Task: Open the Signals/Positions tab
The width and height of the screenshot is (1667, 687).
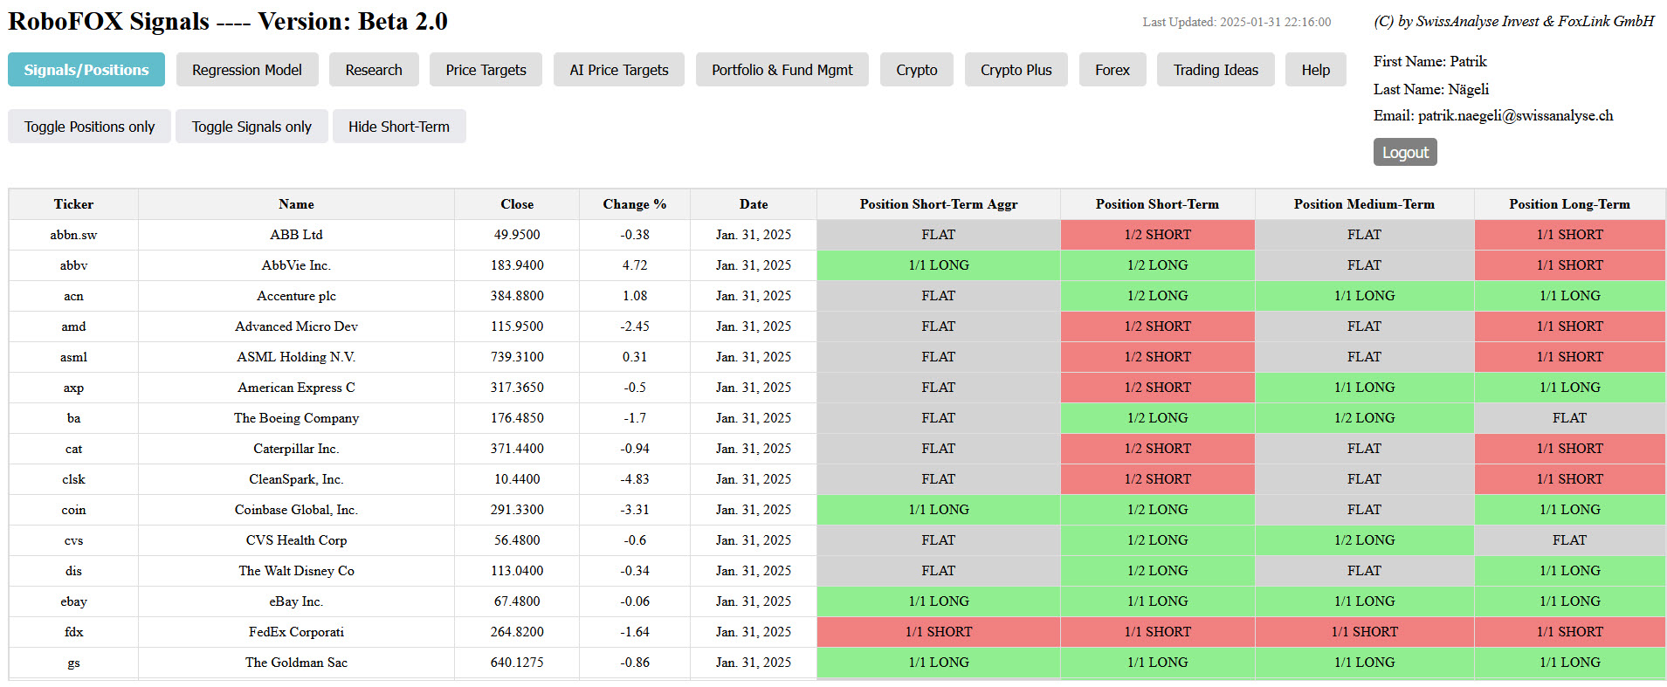Action: pyautogui.click(x=86, y=70)
